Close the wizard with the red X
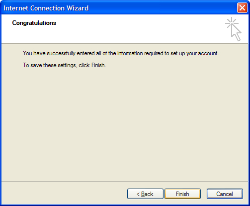 click(x=242, y=7)
